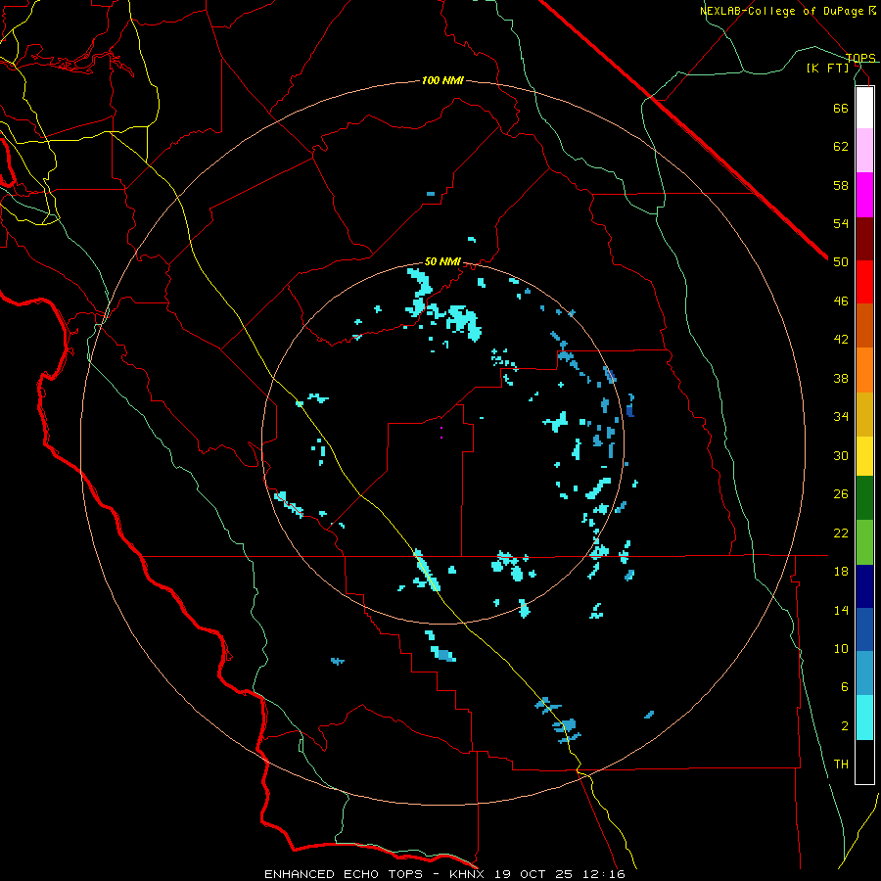Click the 19 OCT 25 date text

tap(533, 874)
